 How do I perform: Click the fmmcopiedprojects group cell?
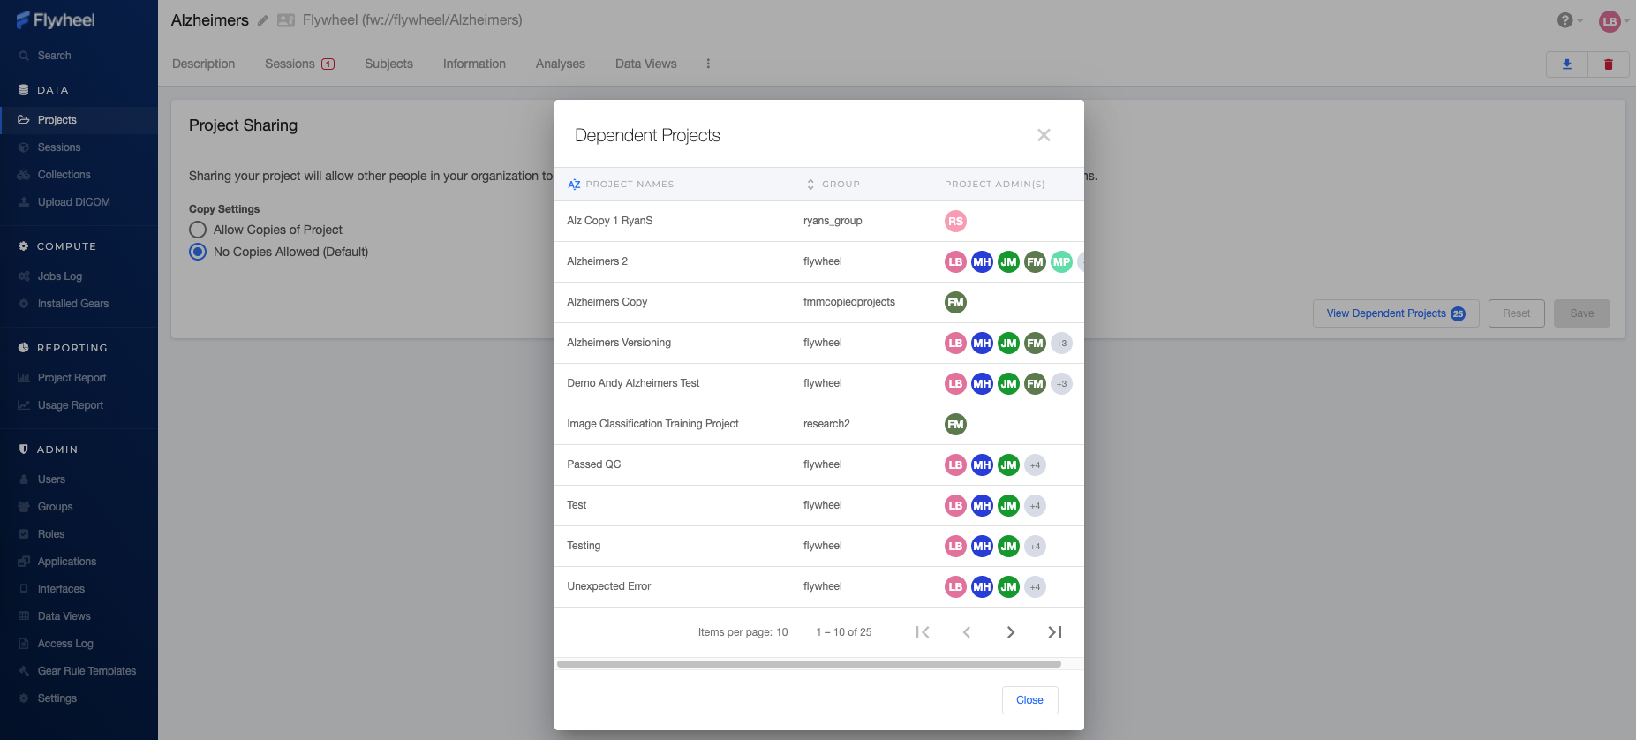848,302
